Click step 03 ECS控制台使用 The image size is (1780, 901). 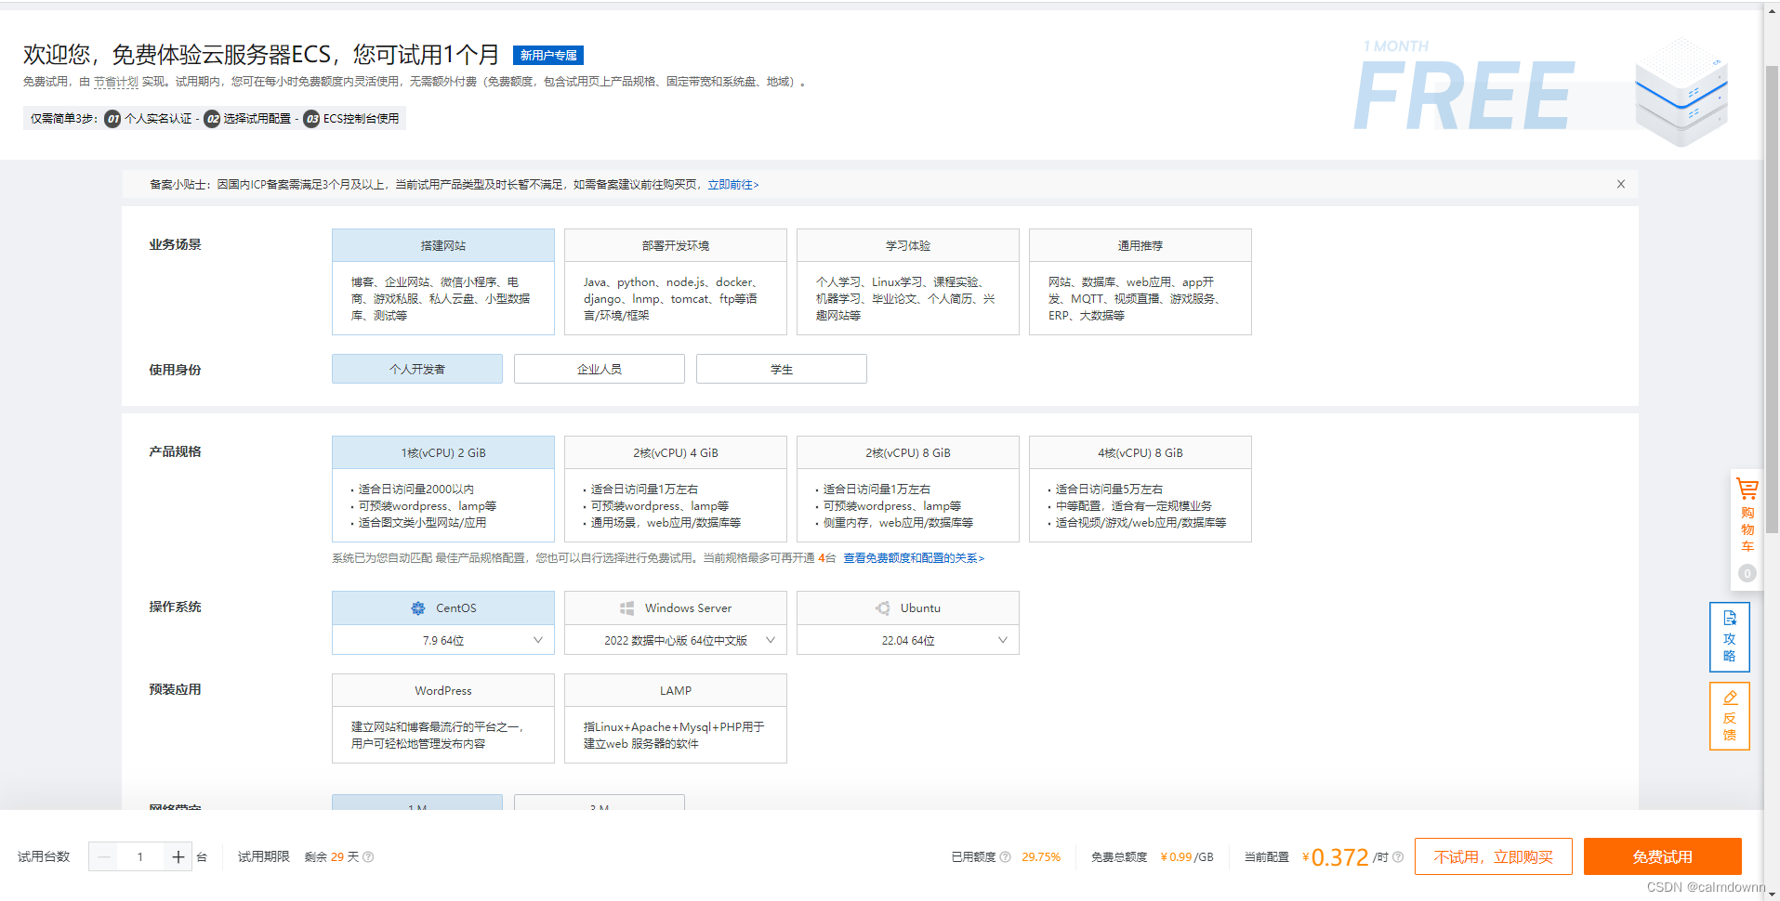[352, 119]
